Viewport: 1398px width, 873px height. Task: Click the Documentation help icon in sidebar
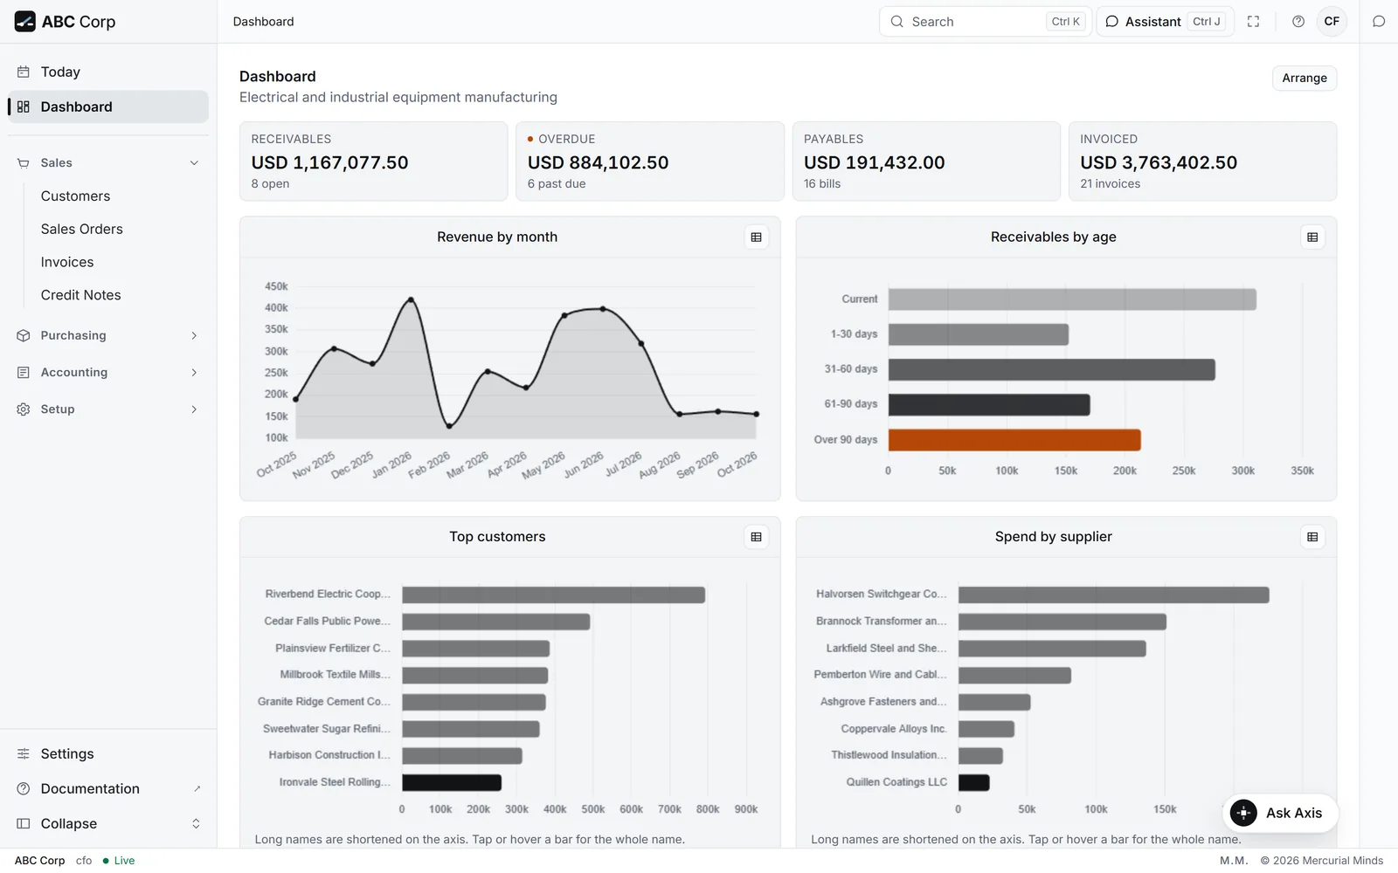24,789
